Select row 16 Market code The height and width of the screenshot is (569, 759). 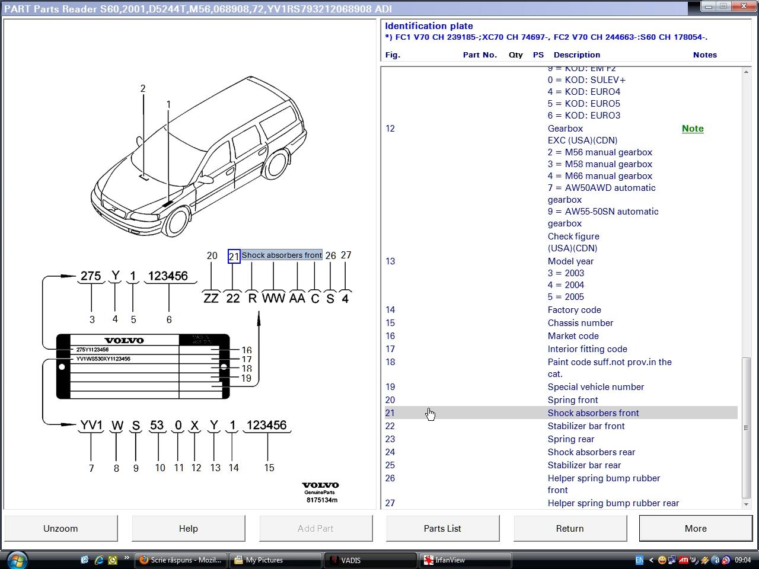click(x=561, y=336)
